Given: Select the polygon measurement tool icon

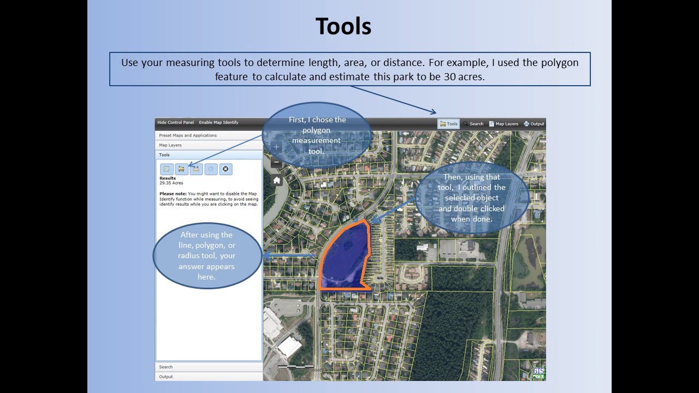Looking at the screenshot, I should tap(182, 169).
